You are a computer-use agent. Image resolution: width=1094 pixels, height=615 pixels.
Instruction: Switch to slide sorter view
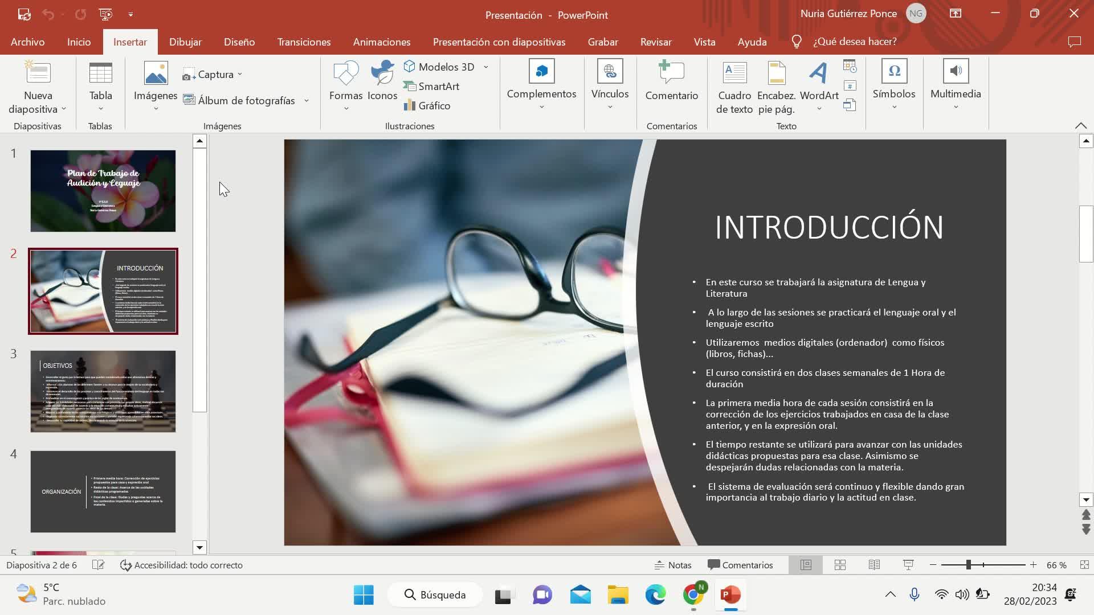point(840,565)
